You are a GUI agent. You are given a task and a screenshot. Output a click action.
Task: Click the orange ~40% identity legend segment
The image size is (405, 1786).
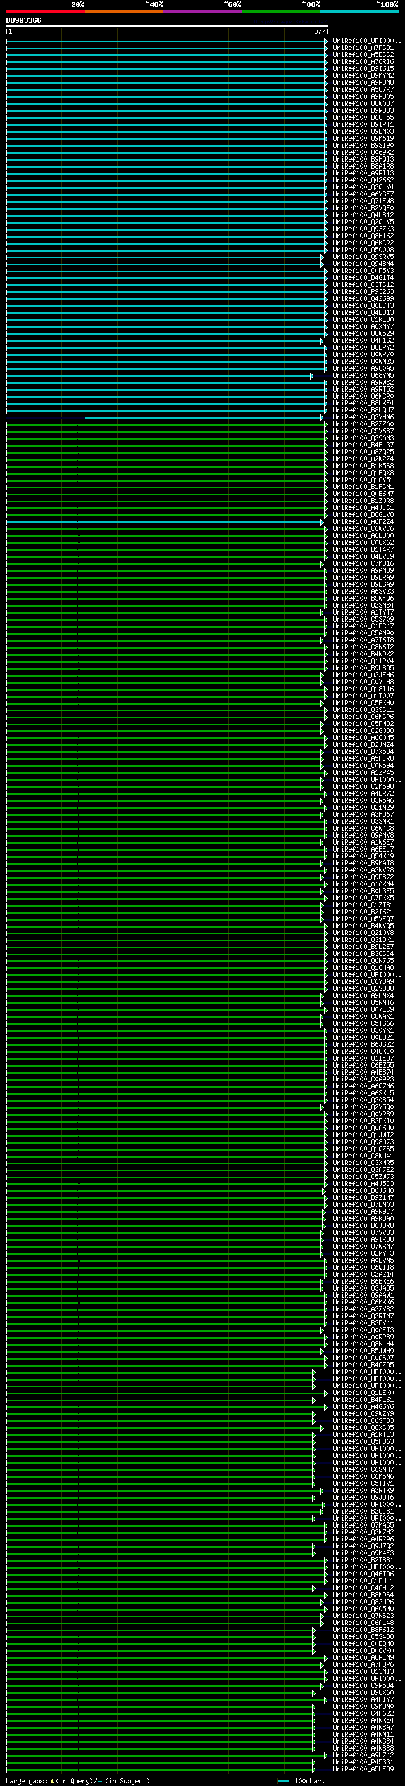coord(124,11)
